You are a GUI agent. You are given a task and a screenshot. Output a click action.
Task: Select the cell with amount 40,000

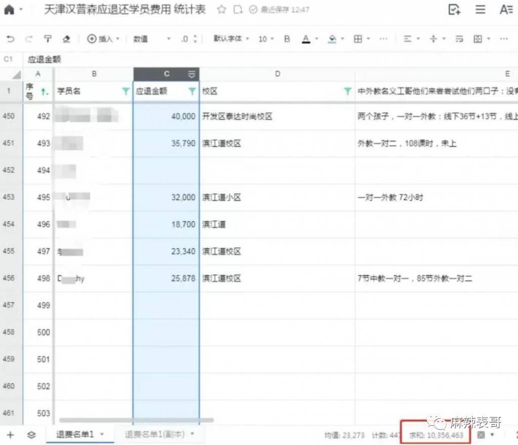coord(166,116)
